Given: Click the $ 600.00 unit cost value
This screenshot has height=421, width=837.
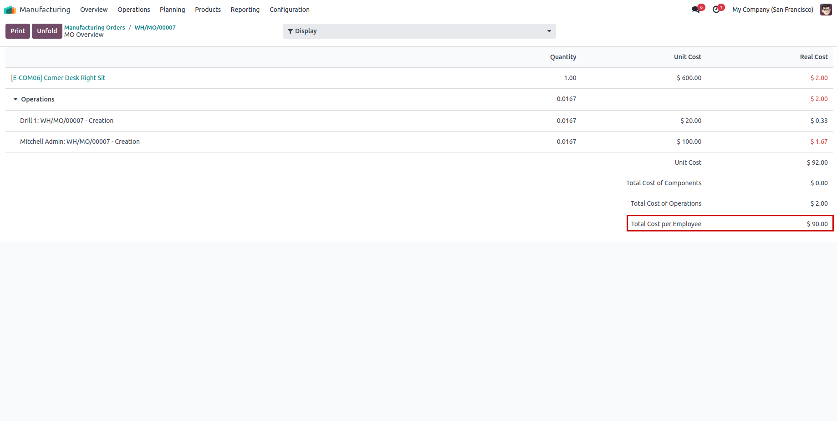Looking at the screenshot, I should [x=689, y=78].
